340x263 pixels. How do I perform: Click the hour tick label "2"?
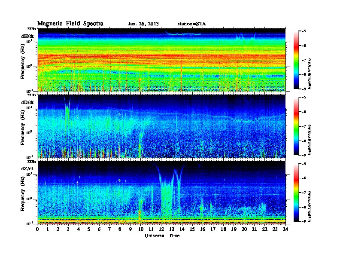click(x=58, y=229)
